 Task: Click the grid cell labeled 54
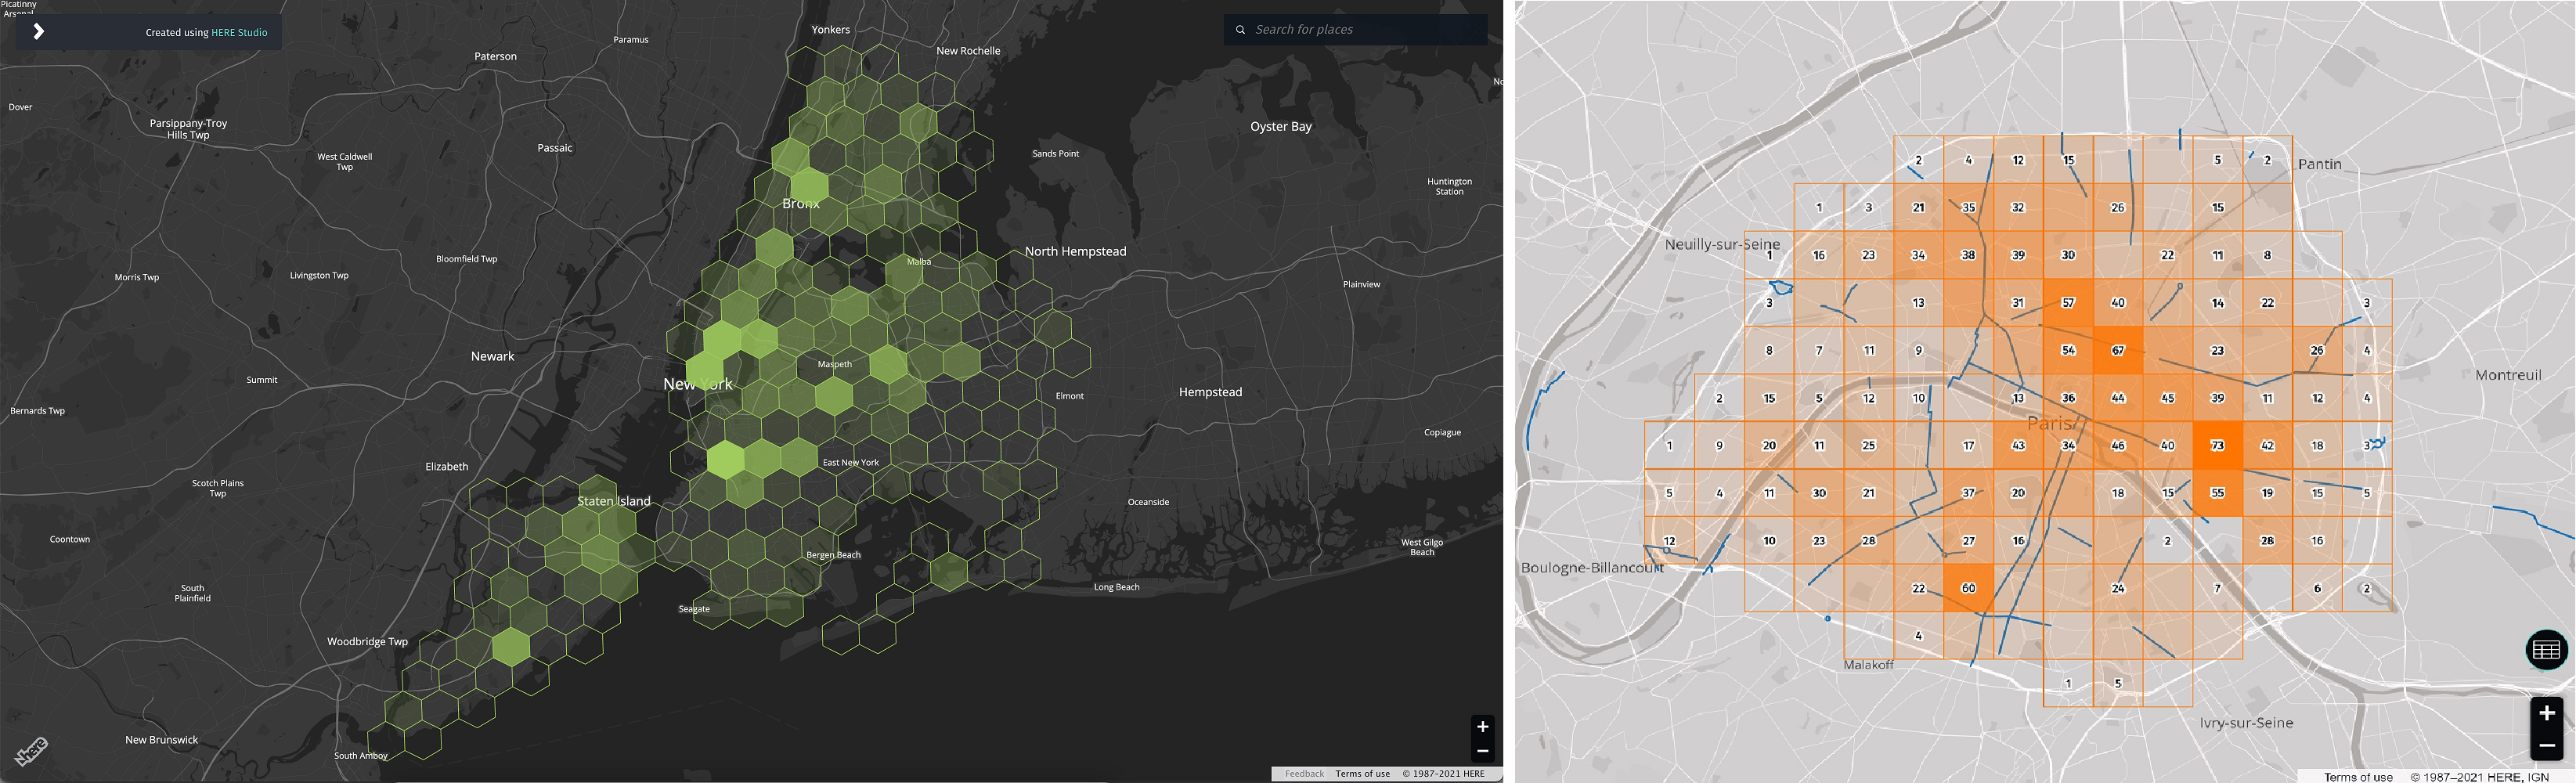2068,351
